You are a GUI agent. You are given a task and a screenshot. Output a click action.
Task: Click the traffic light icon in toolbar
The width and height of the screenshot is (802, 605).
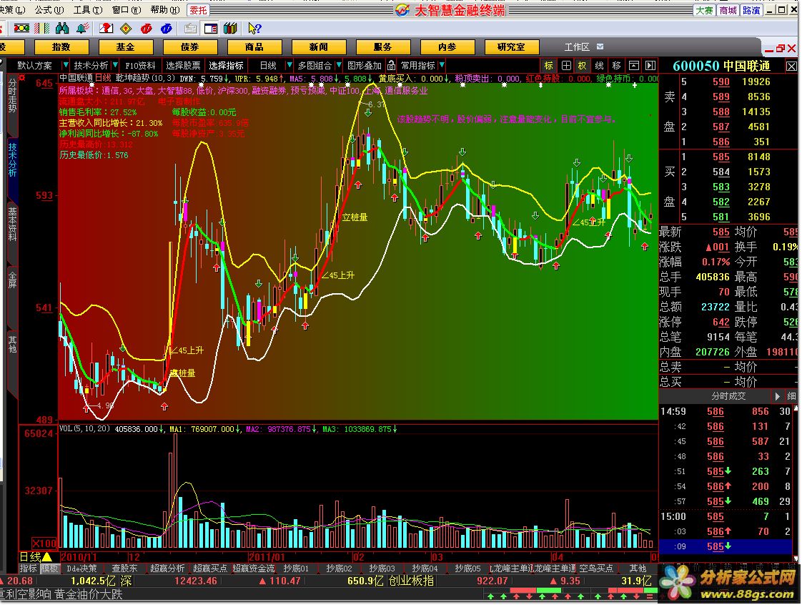[x=21, y=28]
